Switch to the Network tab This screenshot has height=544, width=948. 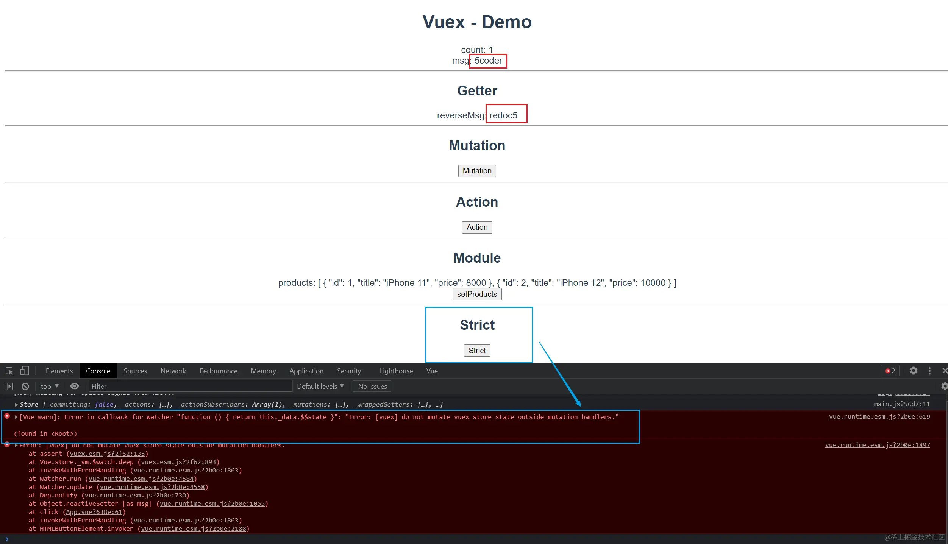[173, 371]
